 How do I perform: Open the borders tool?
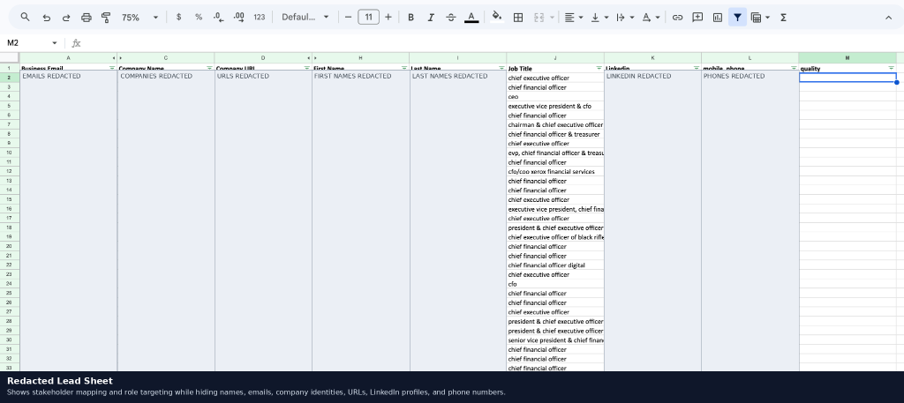click(517, 18)
